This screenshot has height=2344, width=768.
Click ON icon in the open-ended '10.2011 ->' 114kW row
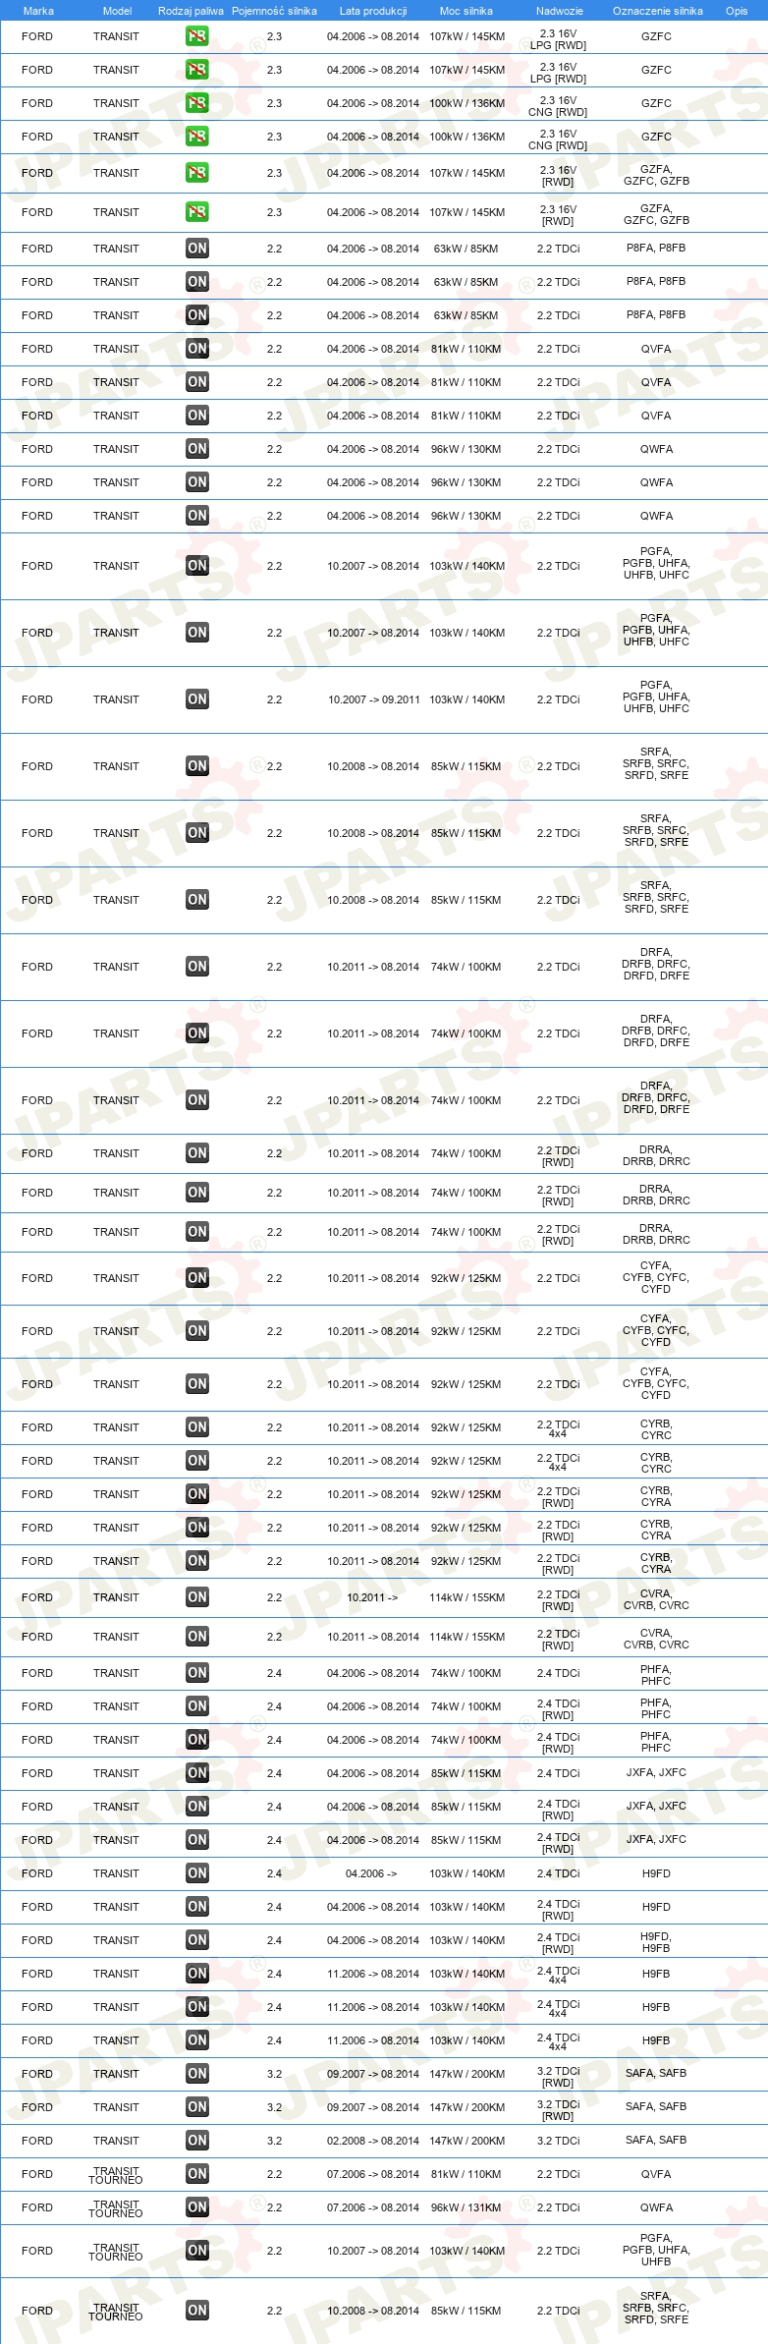197,1597
